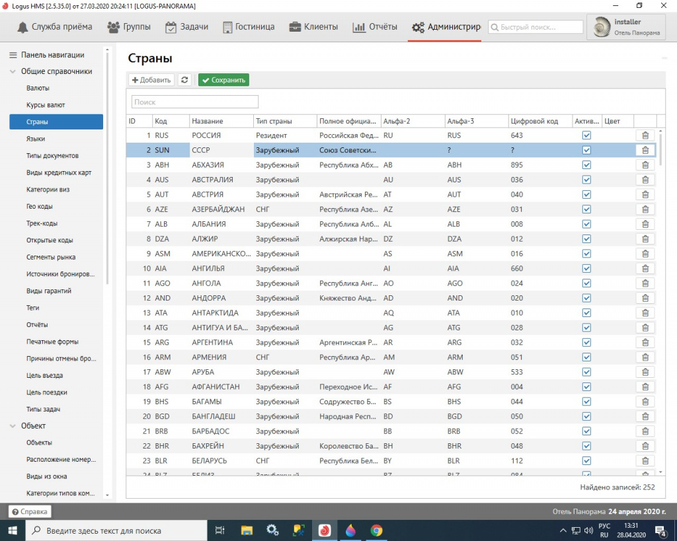Sort by Название column header

pyautogui.click(x=221, y=122)
